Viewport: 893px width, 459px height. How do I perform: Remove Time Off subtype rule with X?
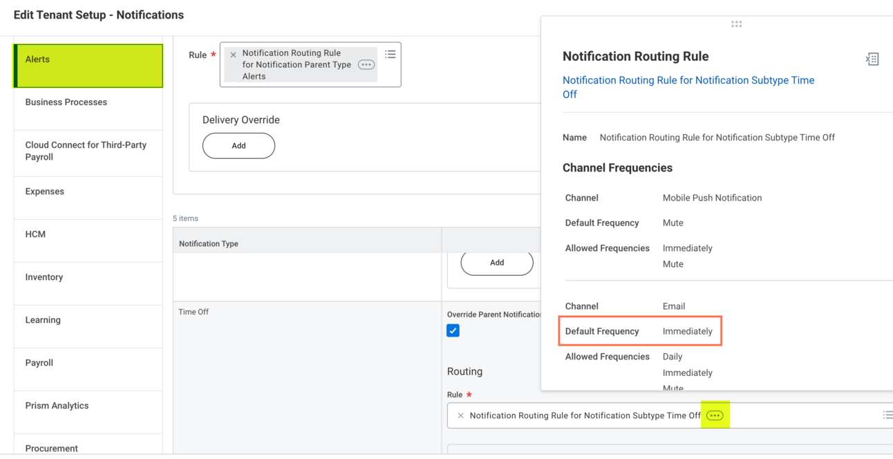tap(460, 415)
